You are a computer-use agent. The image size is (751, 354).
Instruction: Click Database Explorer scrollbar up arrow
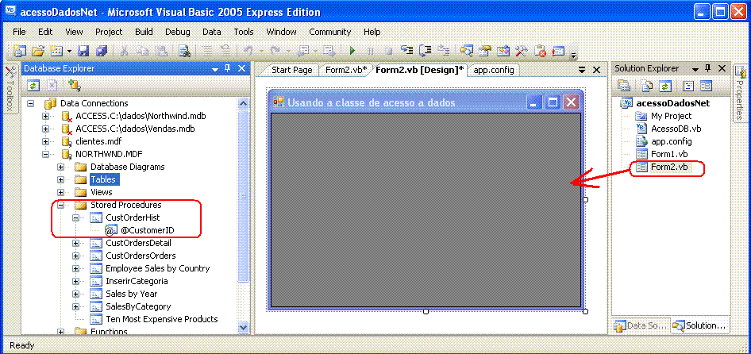point(243,103)
